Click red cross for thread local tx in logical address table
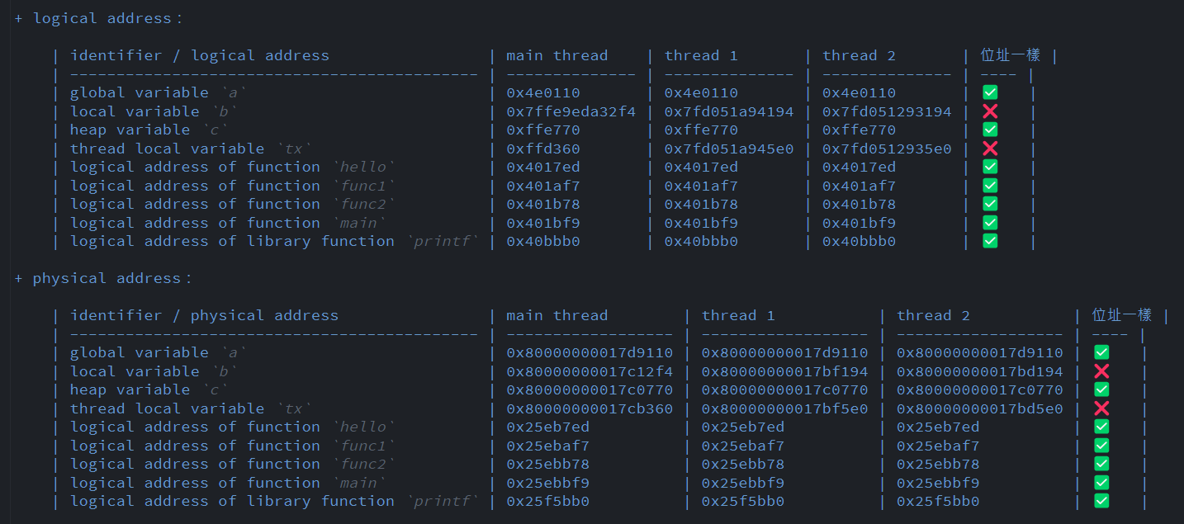 point(990,149)
